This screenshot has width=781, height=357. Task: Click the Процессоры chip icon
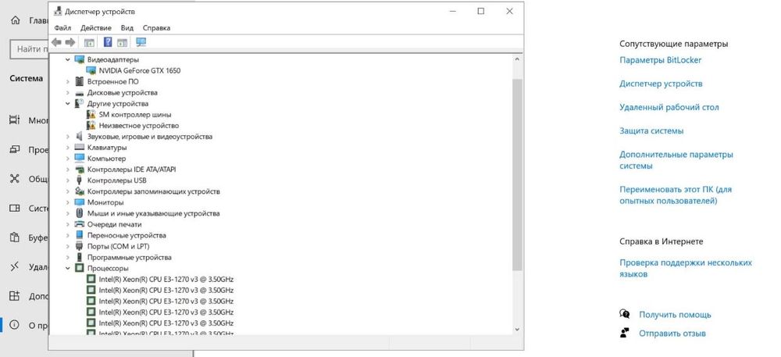coord(79,268)
